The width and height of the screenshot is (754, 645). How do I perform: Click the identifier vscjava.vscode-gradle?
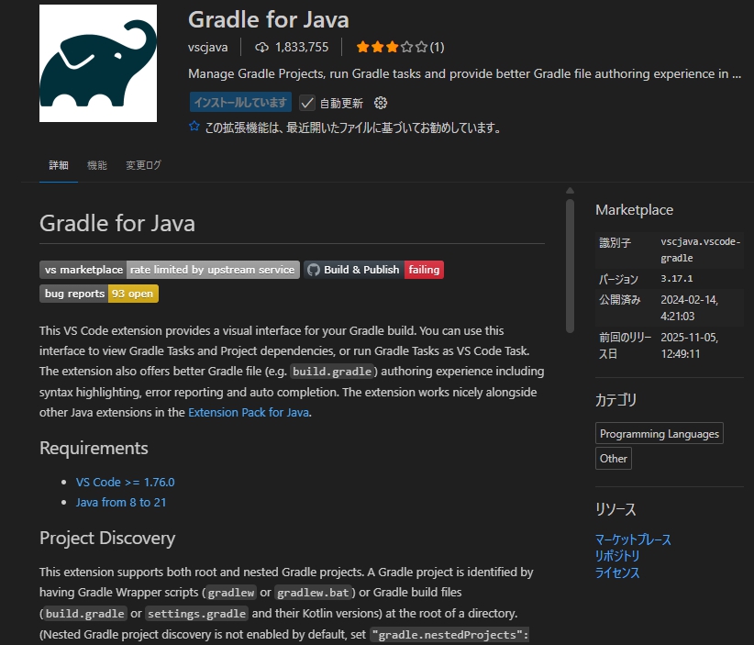pos(701,250)
